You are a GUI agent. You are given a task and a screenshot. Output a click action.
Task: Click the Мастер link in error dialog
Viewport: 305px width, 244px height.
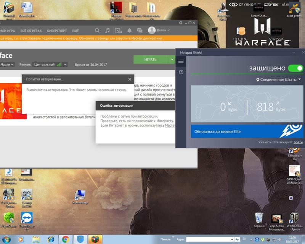[170, 125]
